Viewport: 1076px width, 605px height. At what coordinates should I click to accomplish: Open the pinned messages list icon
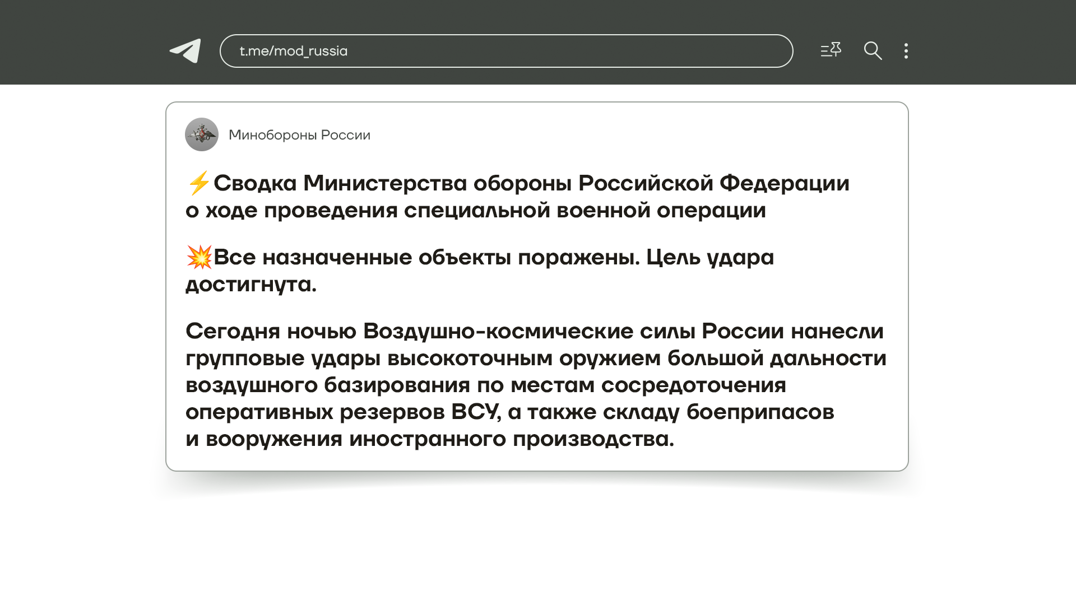coord(831,50)
